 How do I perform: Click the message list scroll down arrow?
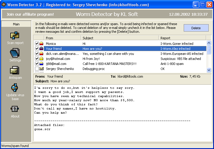209,70
